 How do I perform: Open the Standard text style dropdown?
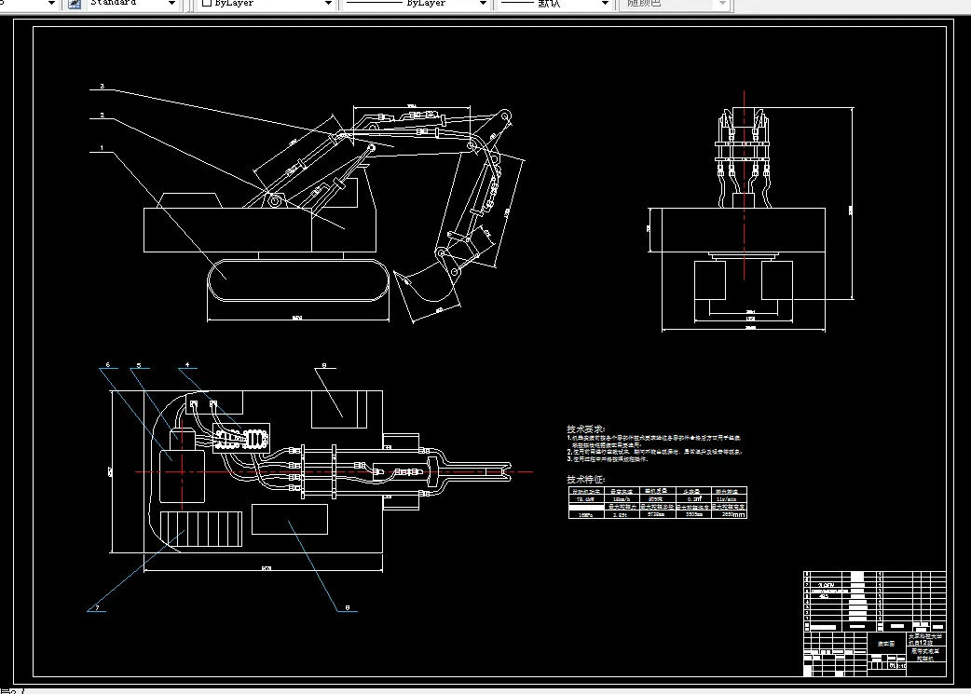[x=132, y=4]
